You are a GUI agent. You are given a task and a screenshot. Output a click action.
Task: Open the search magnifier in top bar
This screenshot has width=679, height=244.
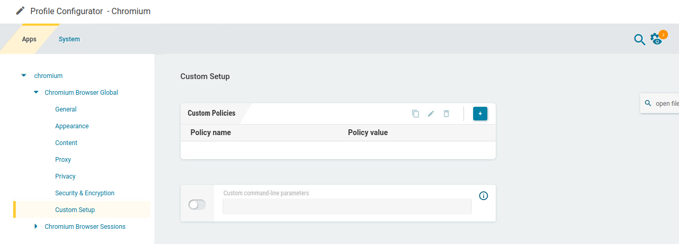639,39
